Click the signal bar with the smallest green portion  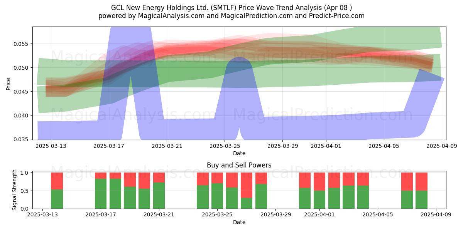[247, 191]
